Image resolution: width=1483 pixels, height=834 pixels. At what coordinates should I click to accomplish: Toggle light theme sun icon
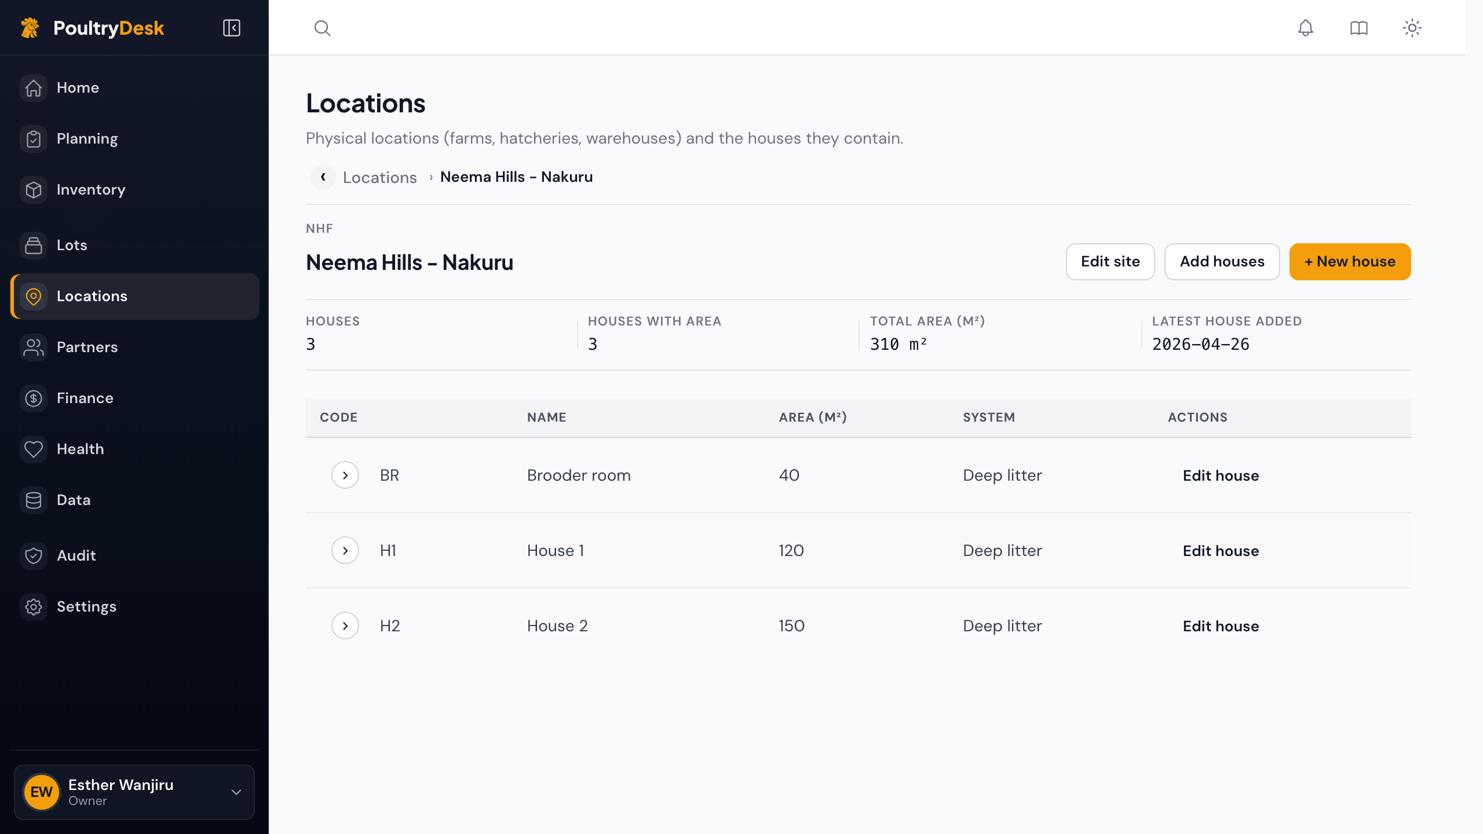tap(1412, 28)
